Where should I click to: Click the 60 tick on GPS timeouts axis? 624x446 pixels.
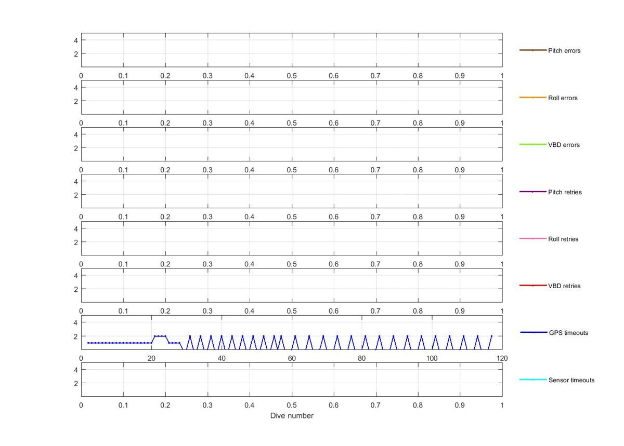[x=292, y=358]
